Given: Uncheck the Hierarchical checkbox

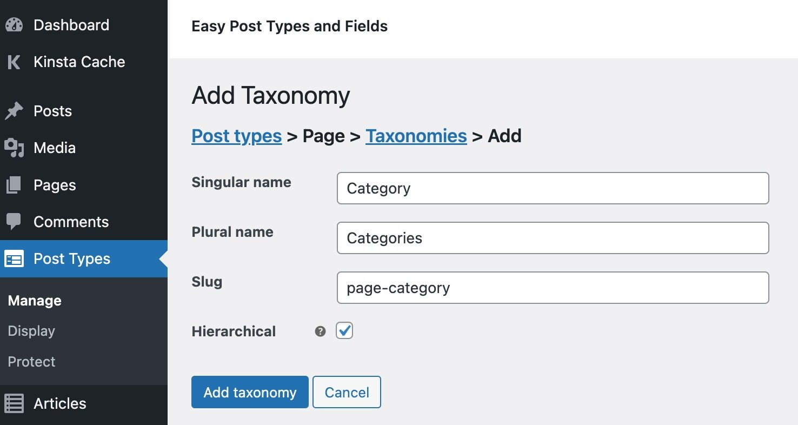Looking at the screenshot, I should click(x=344, y=330).
